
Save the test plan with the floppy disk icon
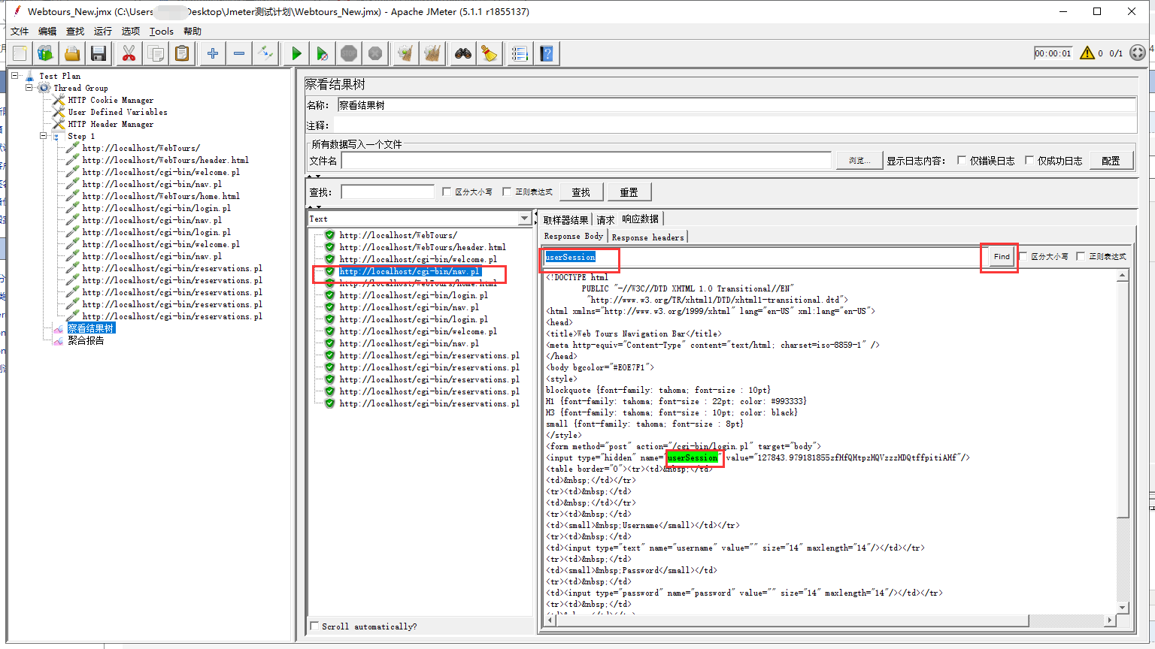pyautogui.click(x=99, y=53)
